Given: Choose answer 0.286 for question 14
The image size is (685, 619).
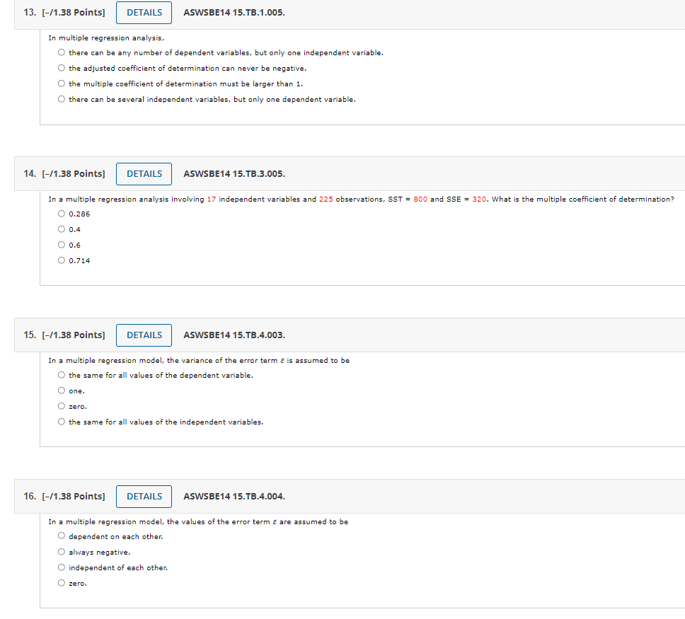Looking at the screenshot, I should [61, 214].
